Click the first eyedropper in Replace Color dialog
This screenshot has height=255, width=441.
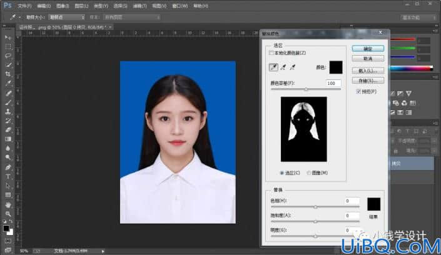click(x=273, y=67)
